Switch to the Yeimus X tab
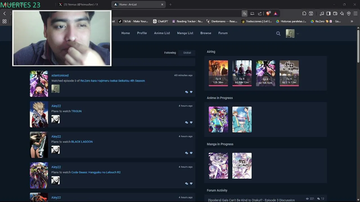The width and height of the screenshot is (360, 202). tap(82, 4)
